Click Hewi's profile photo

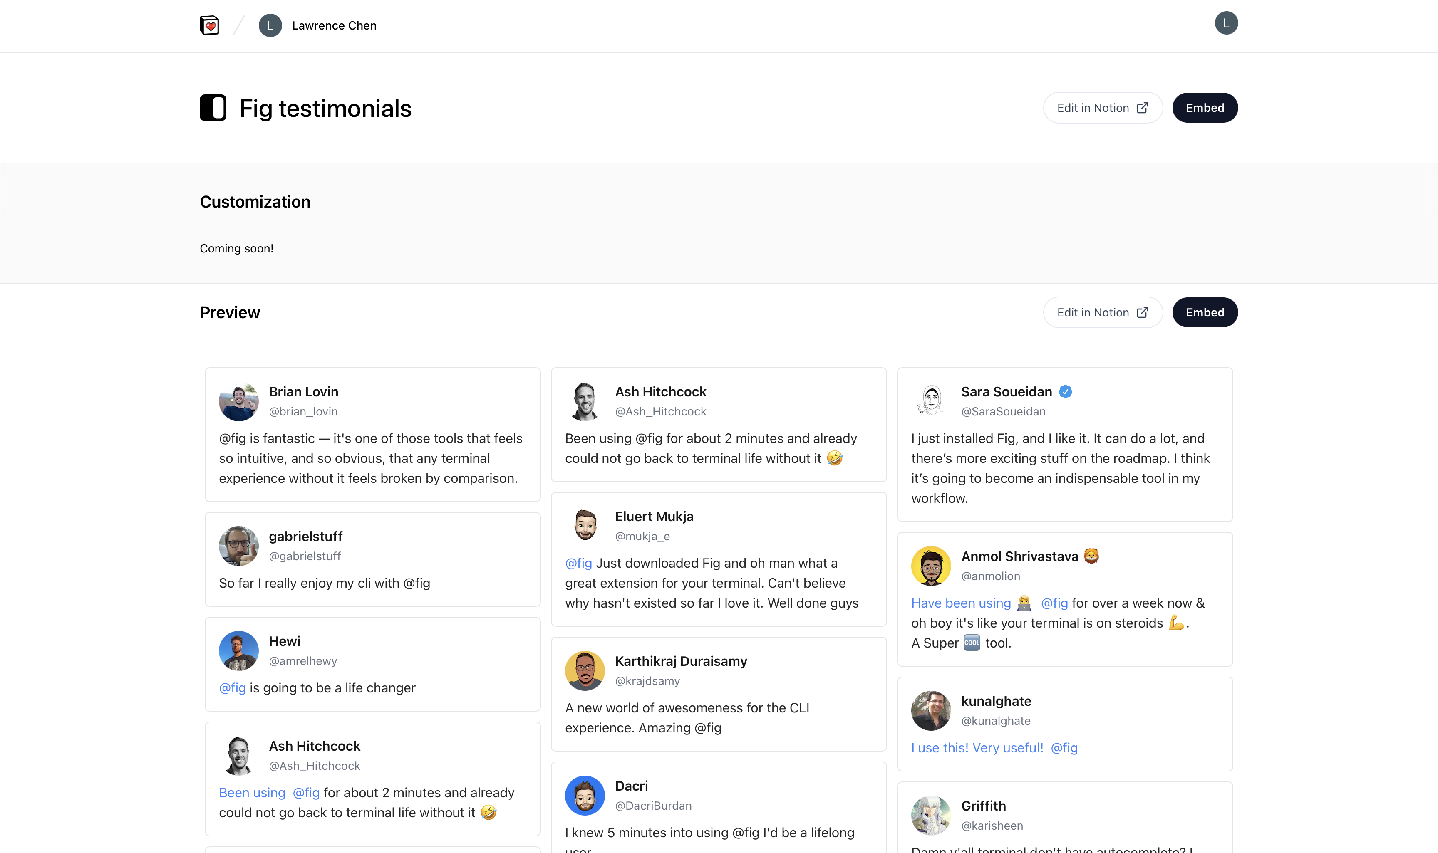tap(238, 651)
